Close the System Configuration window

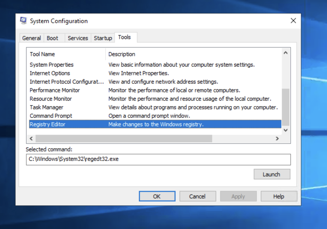tap(293, 21)
